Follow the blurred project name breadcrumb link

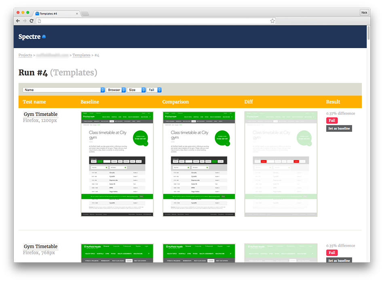point(53,55)
